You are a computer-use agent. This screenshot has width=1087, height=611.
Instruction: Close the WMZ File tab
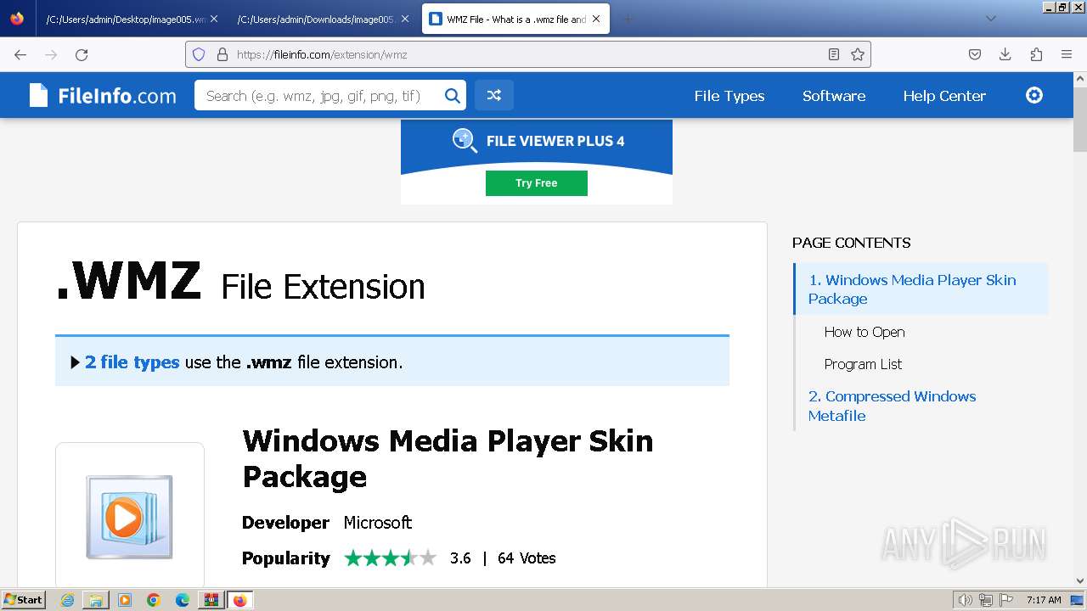[x=597, y=19]
